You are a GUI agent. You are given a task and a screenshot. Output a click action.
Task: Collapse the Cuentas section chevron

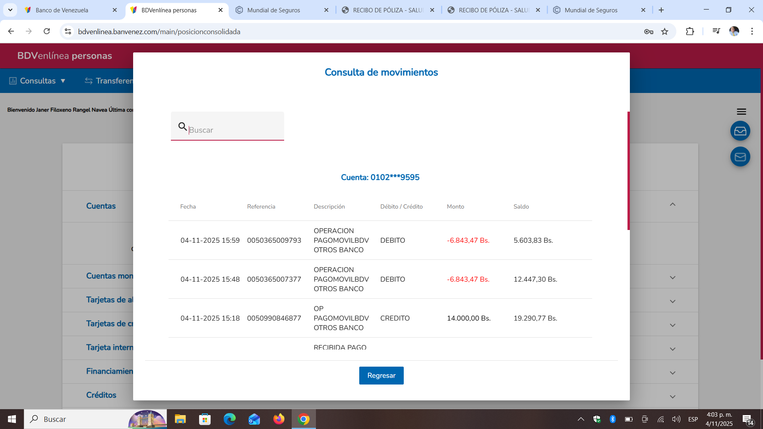coord(672,205)
